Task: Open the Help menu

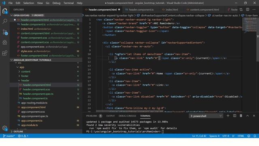Action: (x=79, y=3)
